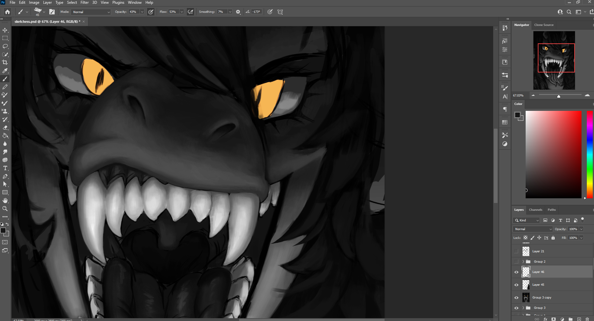Open brush smoothing options gear

238,12
